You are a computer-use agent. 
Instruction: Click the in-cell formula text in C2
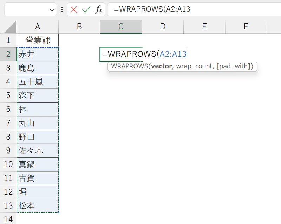pos(144,54)
